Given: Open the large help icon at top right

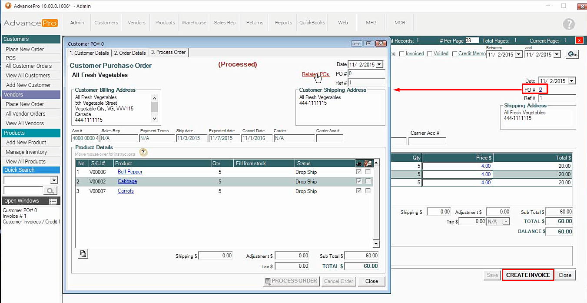Looking at the screenshot, I should (568, 24).
